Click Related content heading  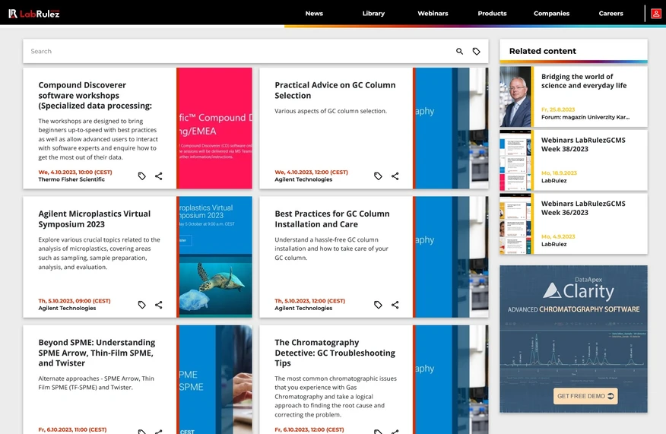click(x=542, y=52)
